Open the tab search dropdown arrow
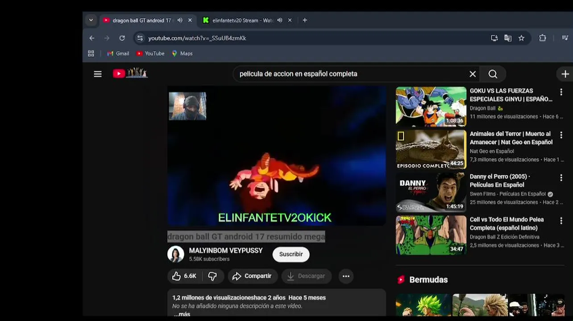Image resolution: width=573 pixels, height=321 pixels. coord(91,20)
